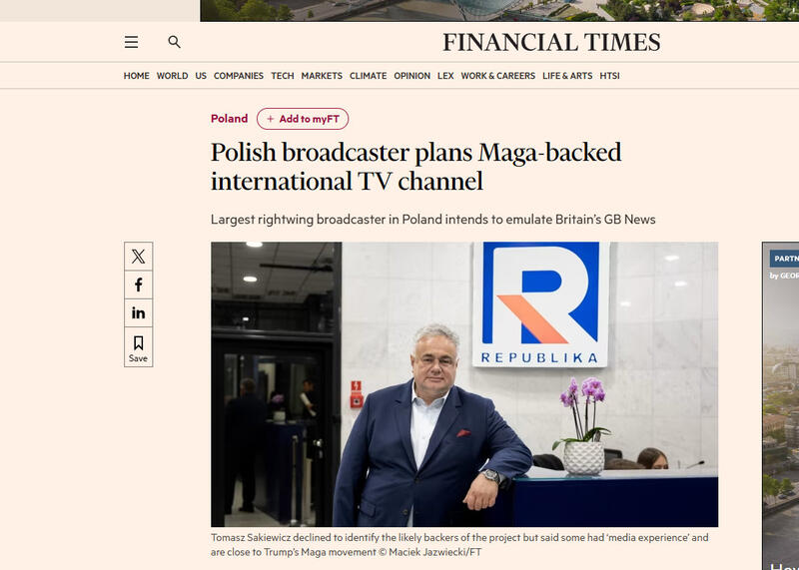799x570 pixels.
Task: Click the partner content advertisement on right
Action: [780, 399]
